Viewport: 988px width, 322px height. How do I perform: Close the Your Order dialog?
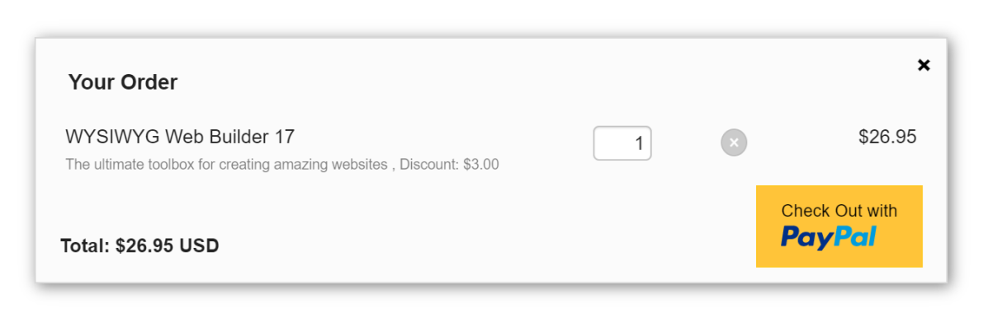point(923,65)
